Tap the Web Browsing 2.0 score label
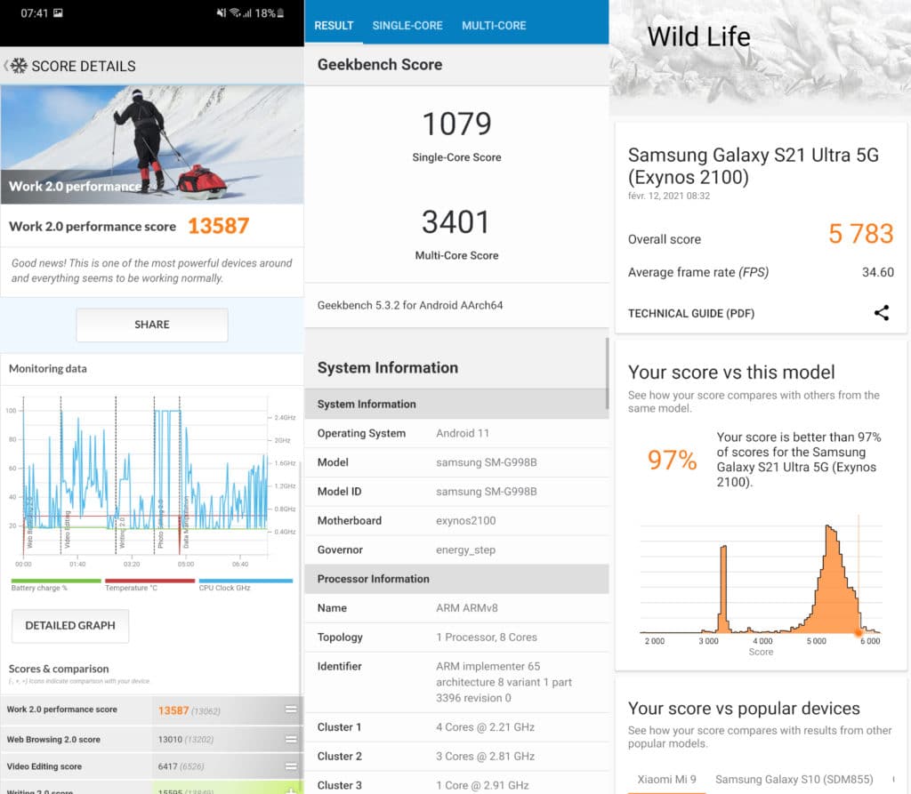Image resolution: width=911 pixels, height=794 pixels. (53, 740)
